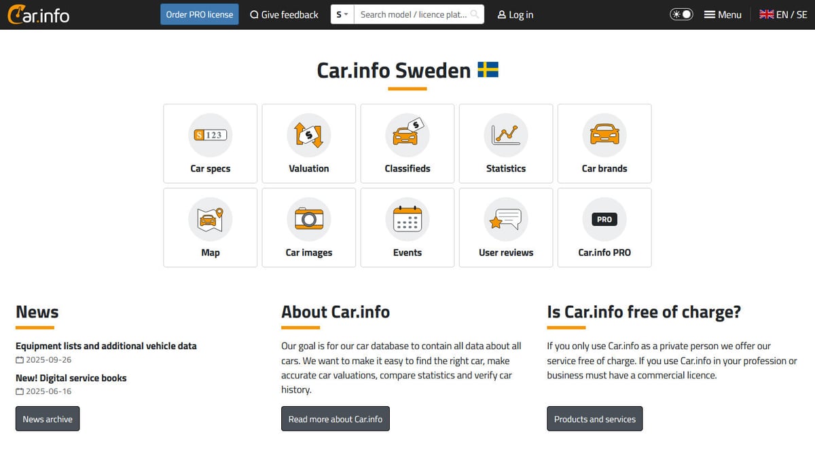Open Classifieds listings
815x453 pixels.
click(x=407, y=143)
